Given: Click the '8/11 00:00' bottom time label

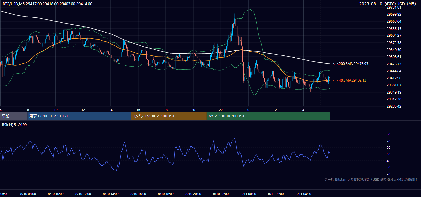Looking at the screenshot, I should click(248, 194).
